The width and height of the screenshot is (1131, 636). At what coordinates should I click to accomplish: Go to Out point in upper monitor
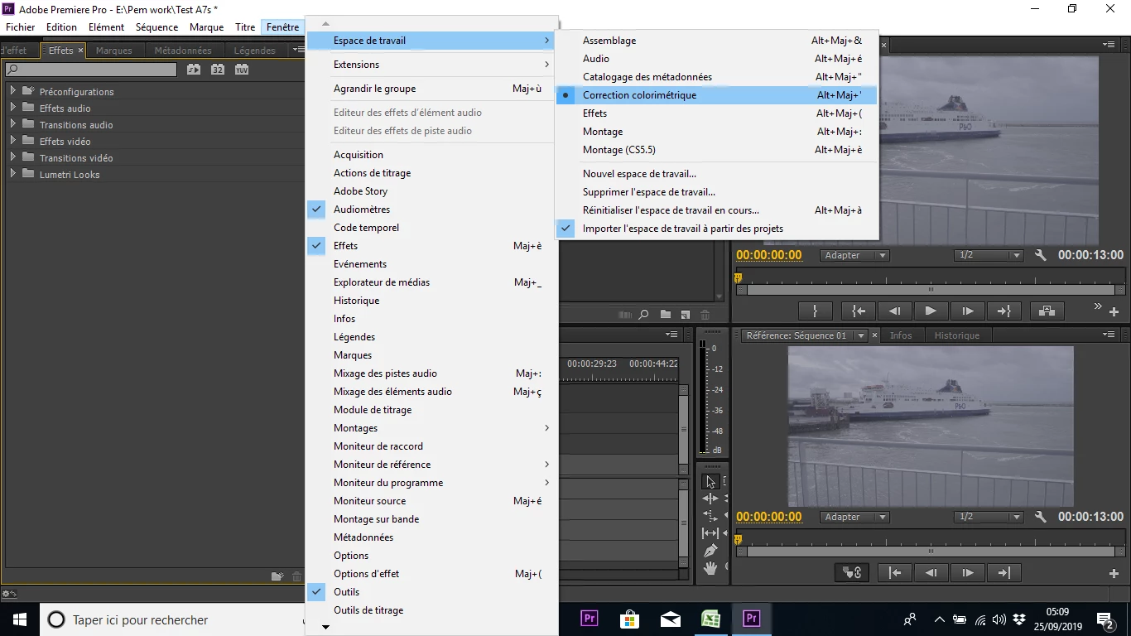point(1003,311)
